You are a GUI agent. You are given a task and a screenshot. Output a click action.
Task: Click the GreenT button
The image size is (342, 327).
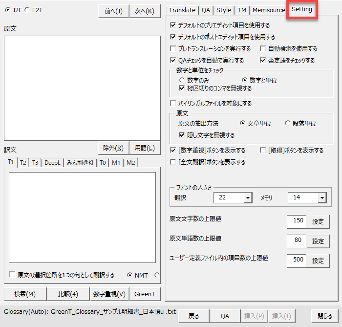[x=145, y=294]
